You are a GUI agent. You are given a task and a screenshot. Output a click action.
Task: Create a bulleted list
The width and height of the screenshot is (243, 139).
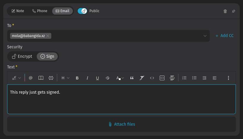(194, 78)
